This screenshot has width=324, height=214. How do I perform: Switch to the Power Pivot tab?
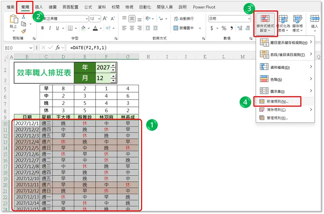[x=204, y=7]
